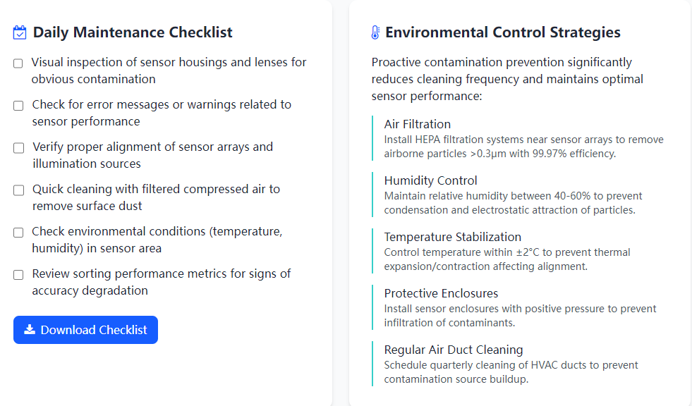Select the Air Filtration strategy title
Image resolution: width=692 pixels, height=406 pixels.
(x=418, y=124)
